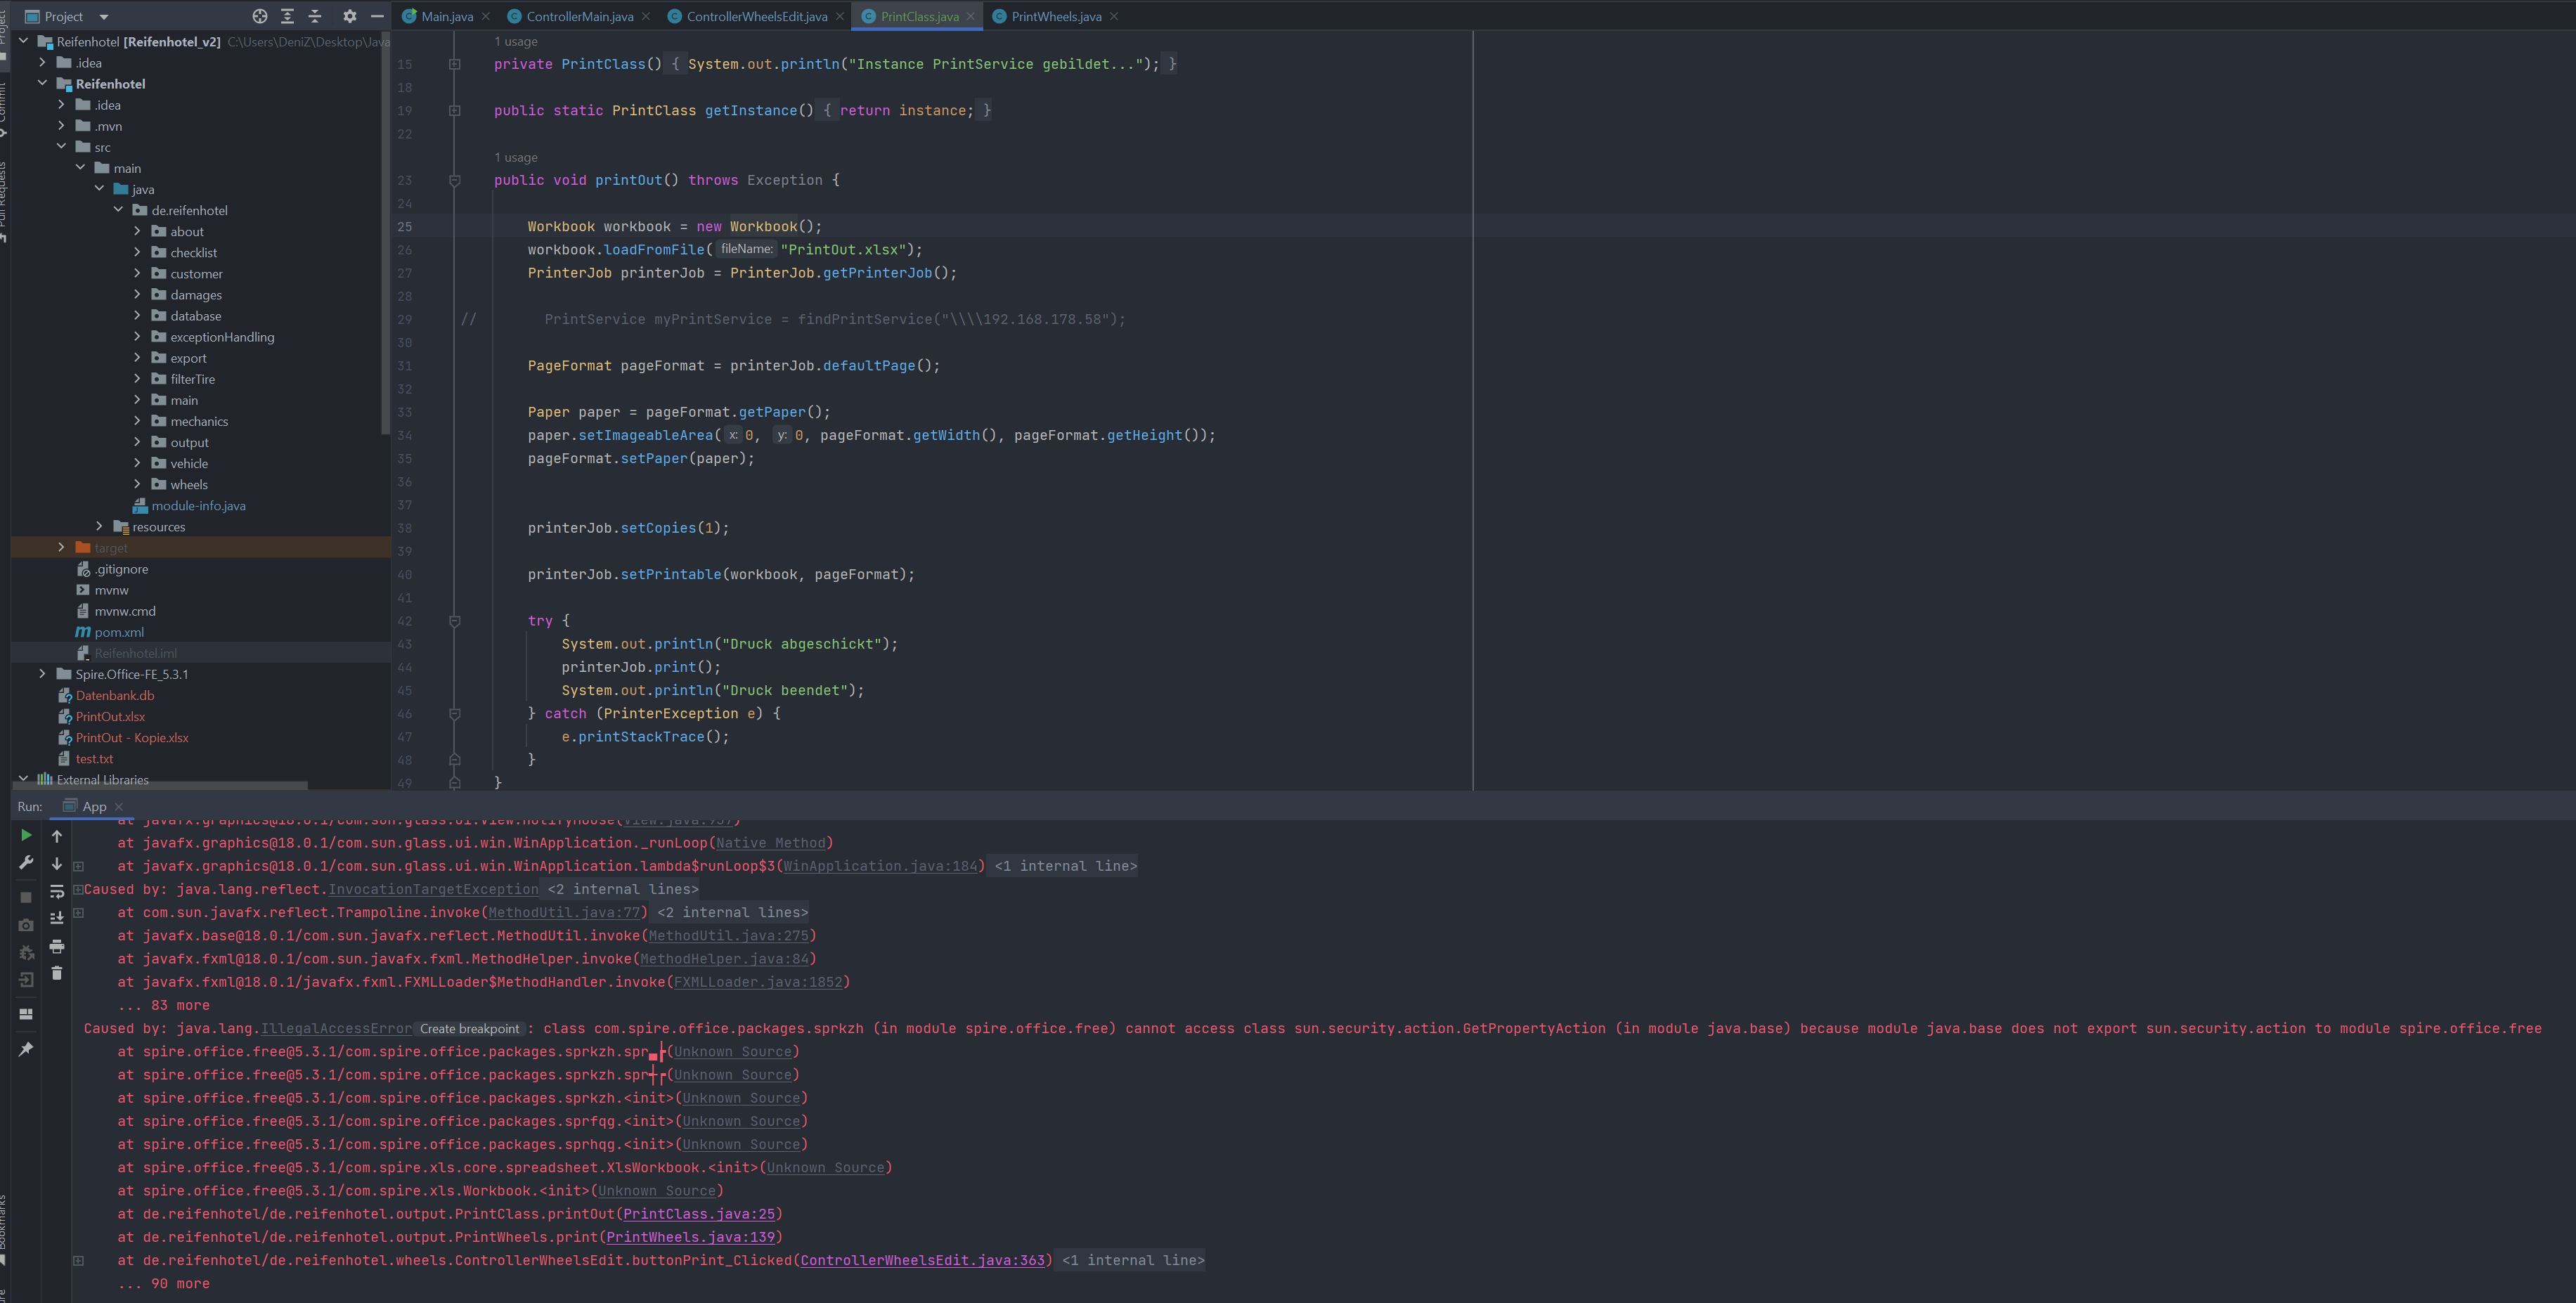Click Collapse All icon in Project panel
Viewport: 2576px width, 1303px height.
point(315,16)
